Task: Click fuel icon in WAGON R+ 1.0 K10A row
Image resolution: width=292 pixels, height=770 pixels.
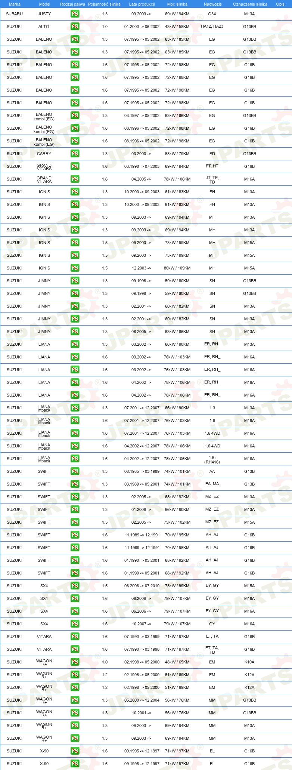Action: coord(75,662)
